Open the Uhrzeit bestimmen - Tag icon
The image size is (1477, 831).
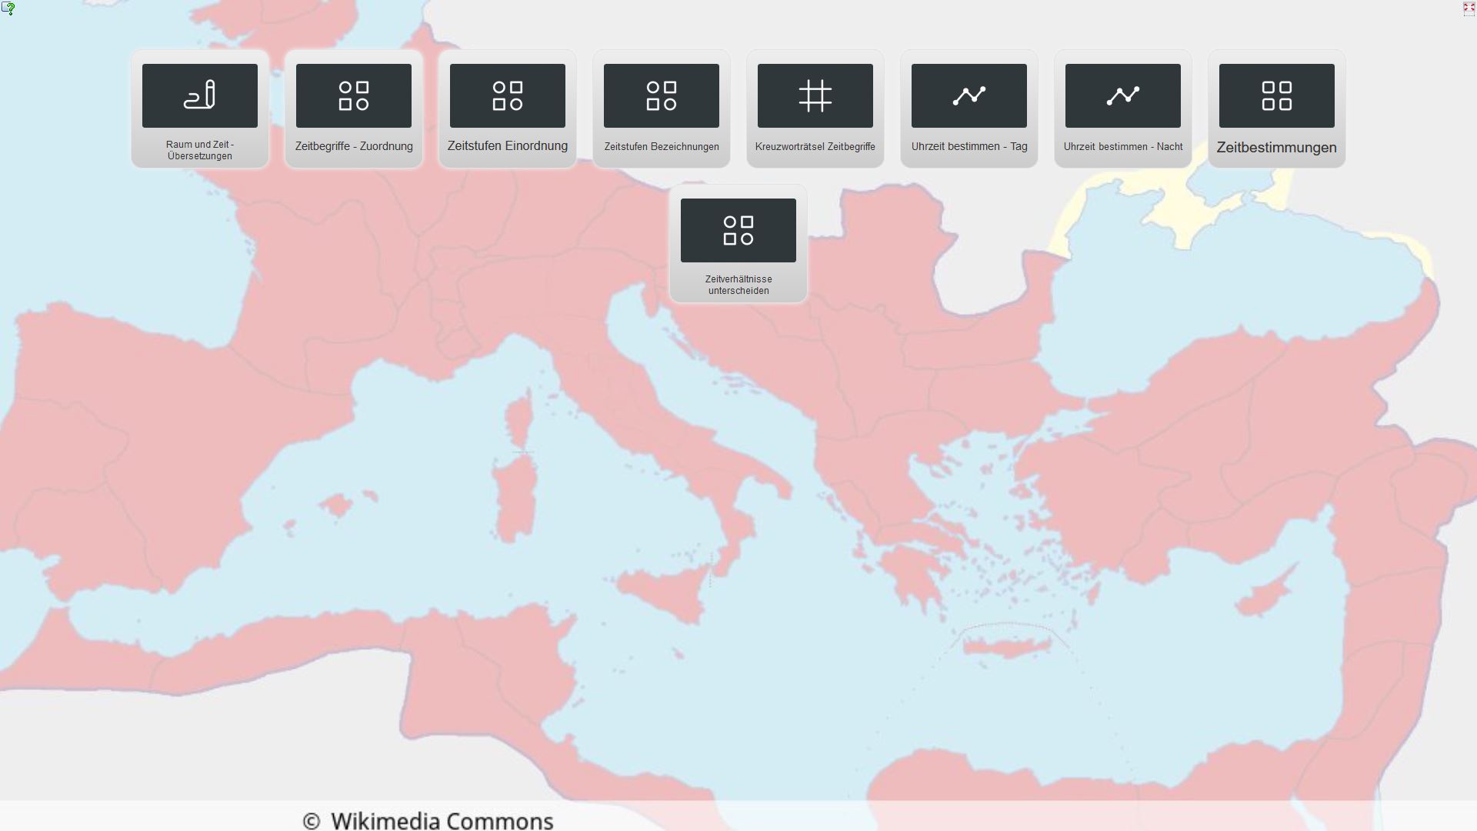(969, 95)
